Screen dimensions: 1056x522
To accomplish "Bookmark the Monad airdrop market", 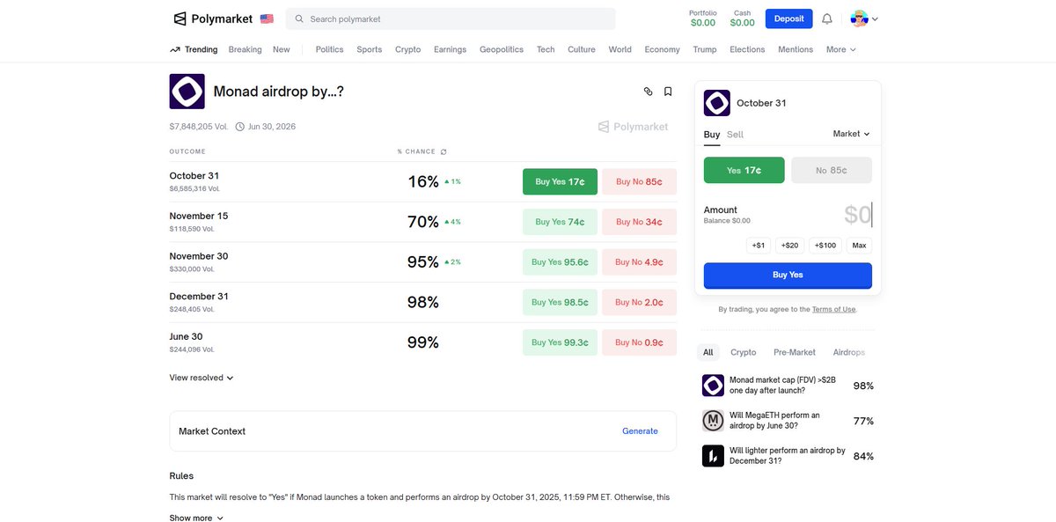I will coord(668,91).
